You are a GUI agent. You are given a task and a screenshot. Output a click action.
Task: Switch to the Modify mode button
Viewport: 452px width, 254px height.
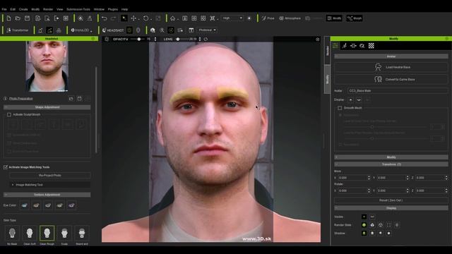tap(334, 18)
